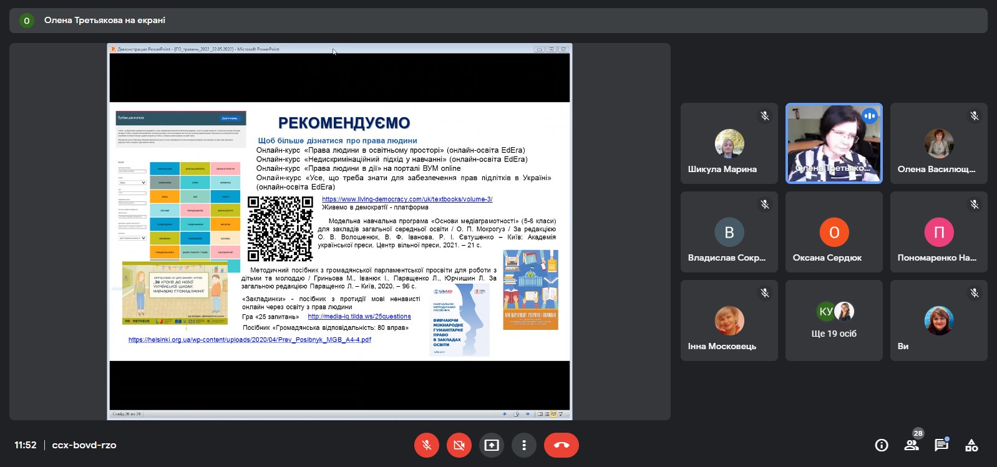The width and height of the screenshot is (997, 467).
Task: Select Олена Василющ... participant tile
Action: tap(939, 143)
